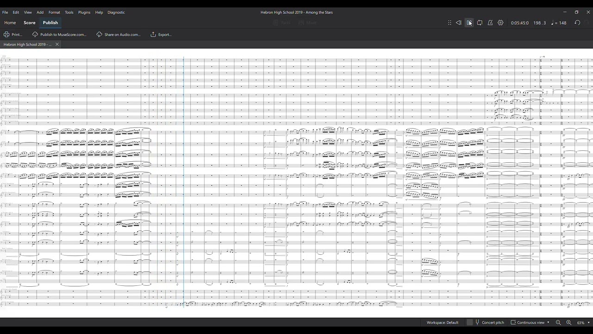Pause playback with the pause button
This screenshot has width=593, height=334.
pyautogui.click(x=469, y=23)
